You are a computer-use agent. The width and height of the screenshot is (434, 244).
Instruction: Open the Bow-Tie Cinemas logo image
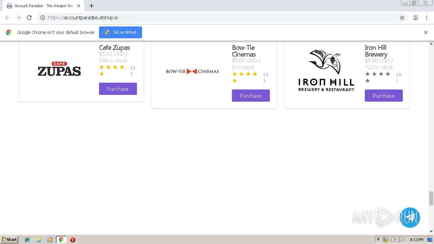tap(192, 71)
